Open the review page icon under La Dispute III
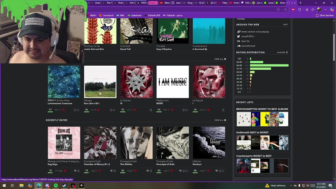This screenshot has width=336, height=189. [x=151, y=110]
